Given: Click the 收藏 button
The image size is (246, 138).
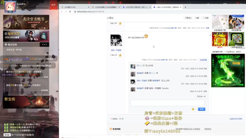Looking at the screenshot, I should coord(197,18).
